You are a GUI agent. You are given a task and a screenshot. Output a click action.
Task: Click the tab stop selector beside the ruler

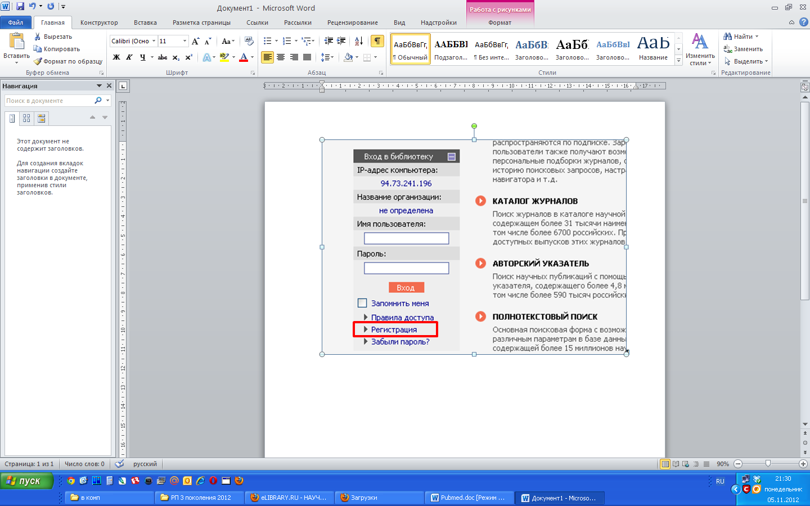[x=123, y=86]
